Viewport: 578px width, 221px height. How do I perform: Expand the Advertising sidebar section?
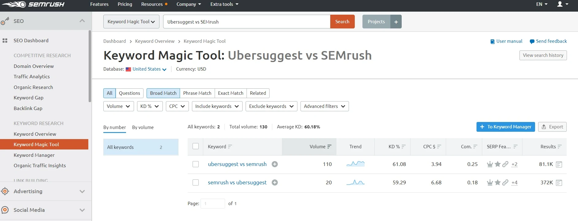[x=46, y=191]
